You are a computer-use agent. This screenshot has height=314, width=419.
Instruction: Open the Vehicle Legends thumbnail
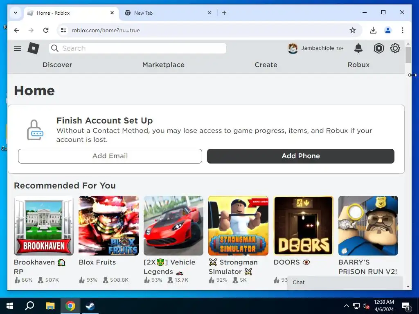[x=173, y=226]
